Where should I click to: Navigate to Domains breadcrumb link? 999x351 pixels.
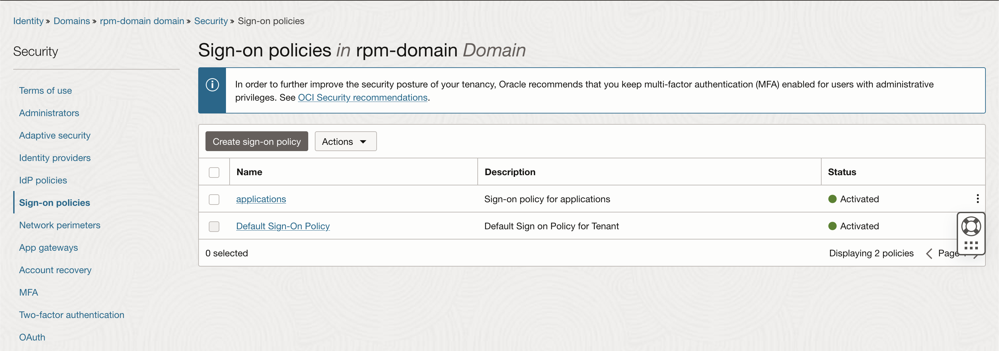click(x=72, y=21)
